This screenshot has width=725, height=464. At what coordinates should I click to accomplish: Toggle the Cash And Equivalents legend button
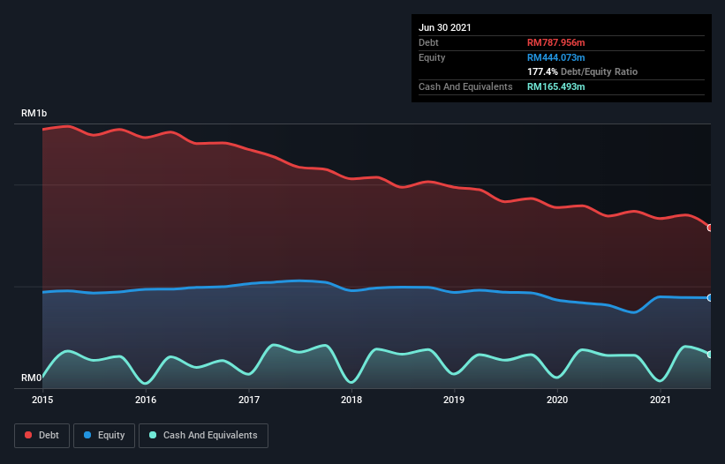[x=203, y=436]
